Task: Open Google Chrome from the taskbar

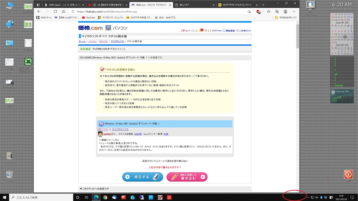Action: (x=105, y=198)
